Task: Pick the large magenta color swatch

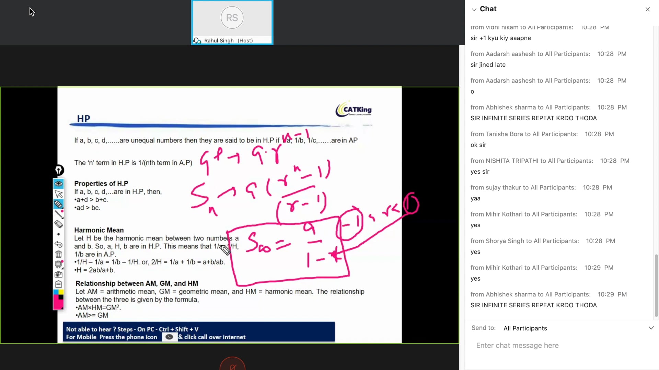Action: coord(58,305)
